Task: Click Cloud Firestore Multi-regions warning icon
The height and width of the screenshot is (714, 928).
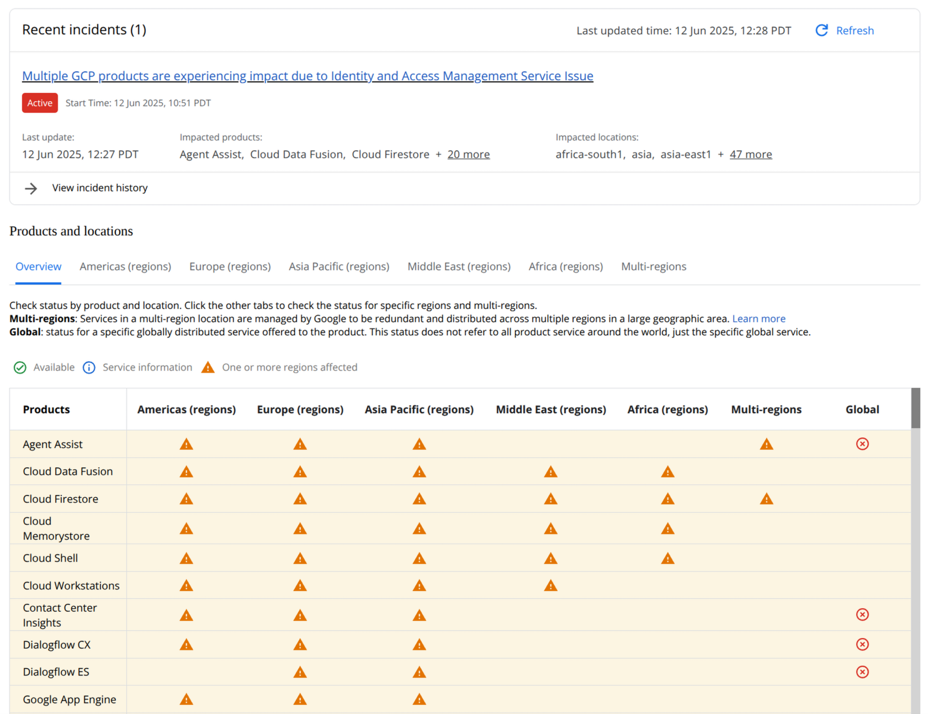Action: click(x=766, y=499)
